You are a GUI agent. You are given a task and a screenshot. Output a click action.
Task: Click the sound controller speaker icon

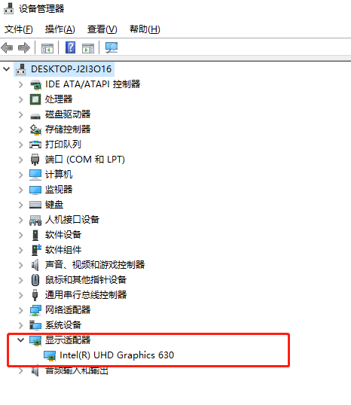pos(35,265)
